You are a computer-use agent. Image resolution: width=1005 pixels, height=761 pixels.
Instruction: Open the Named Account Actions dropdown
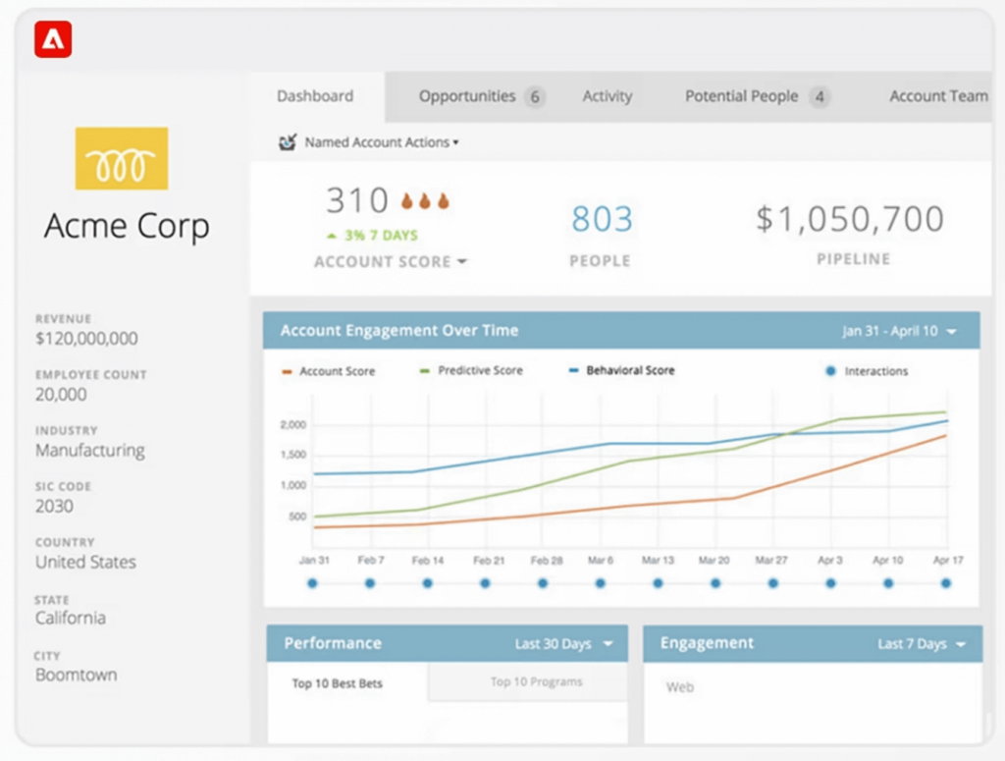(x=382, y=142)
